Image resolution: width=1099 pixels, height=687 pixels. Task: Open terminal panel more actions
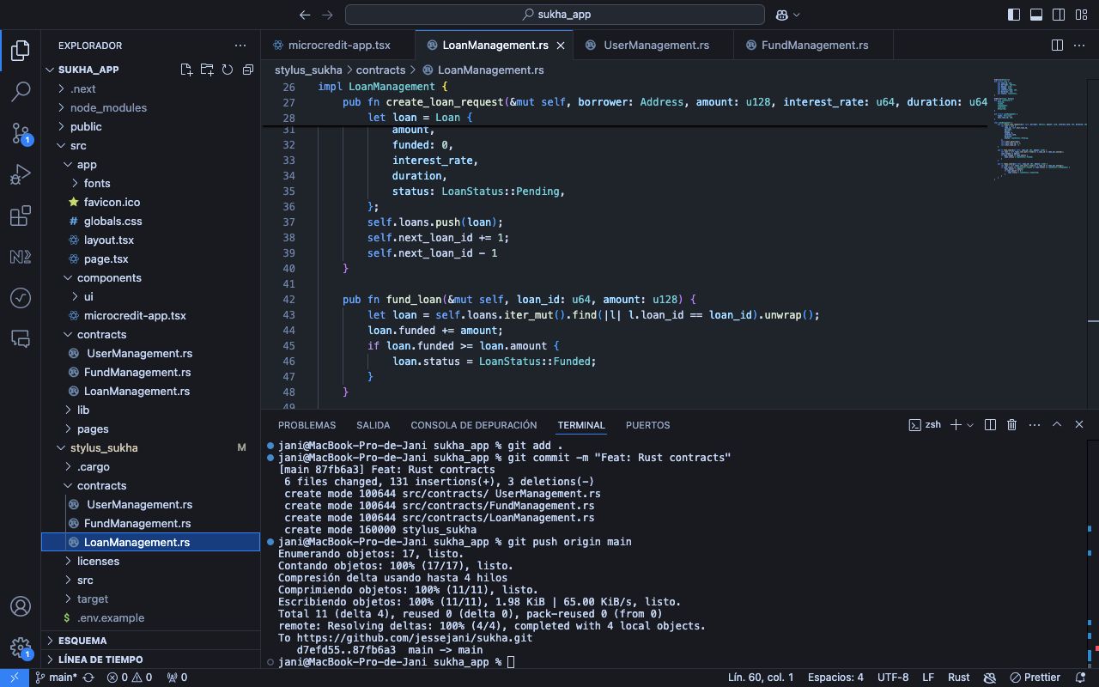1034,424
